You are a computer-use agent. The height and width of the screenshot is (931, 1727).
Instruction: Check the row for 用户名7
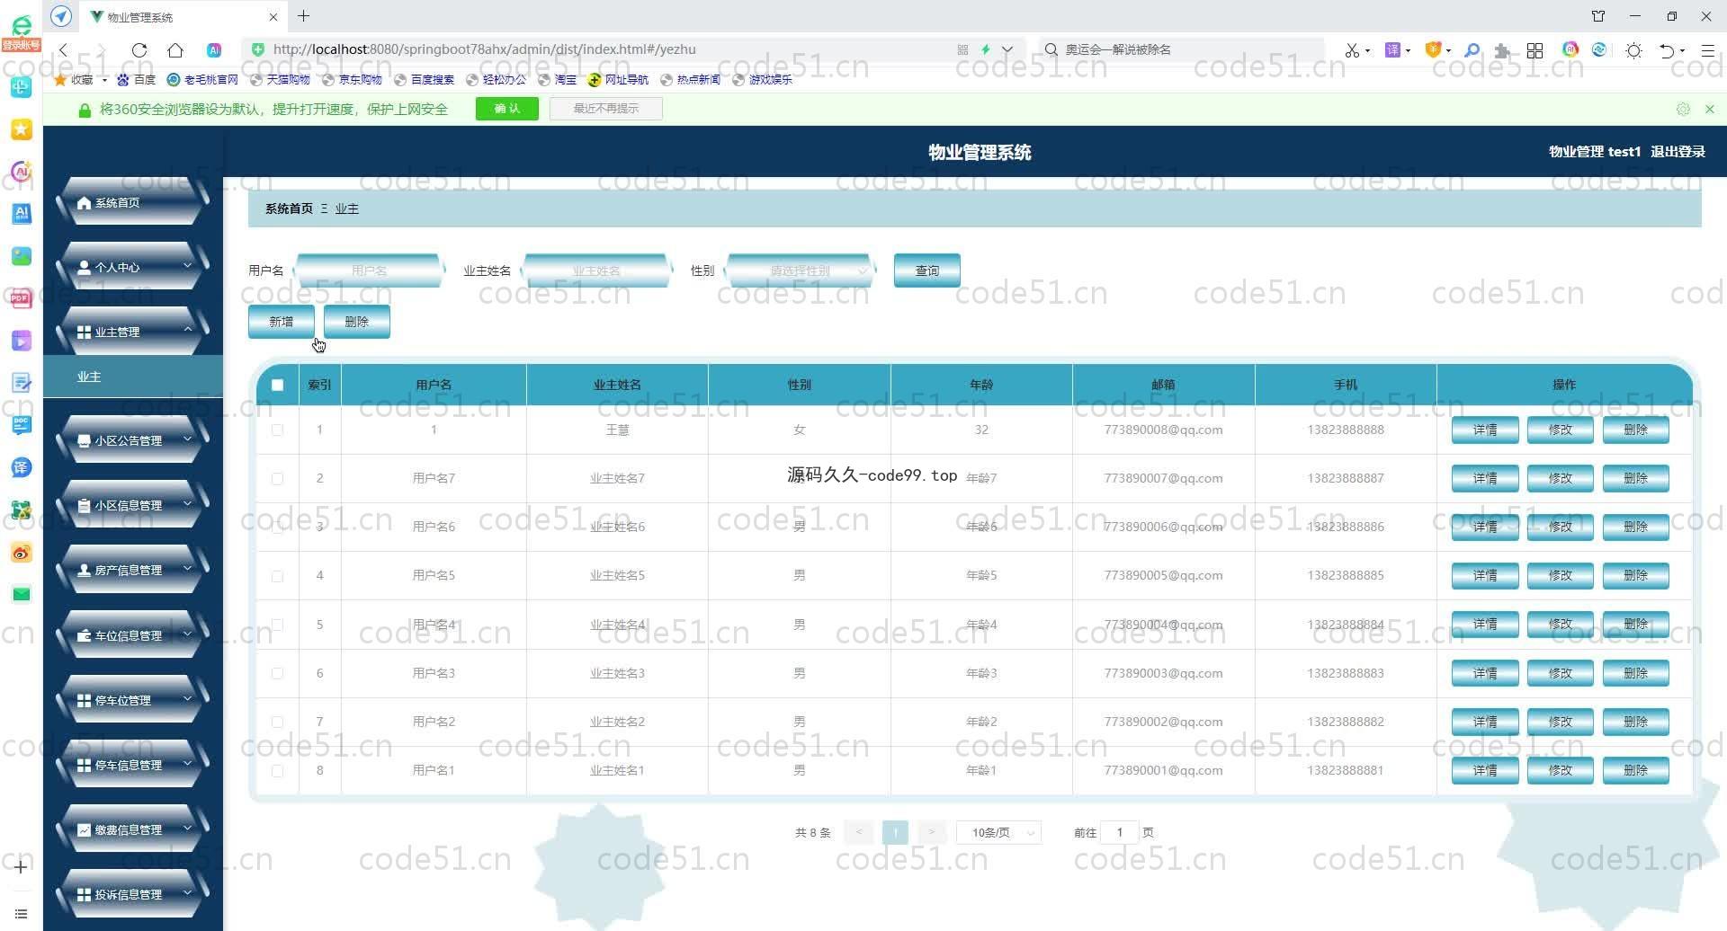tap(277, 478)
